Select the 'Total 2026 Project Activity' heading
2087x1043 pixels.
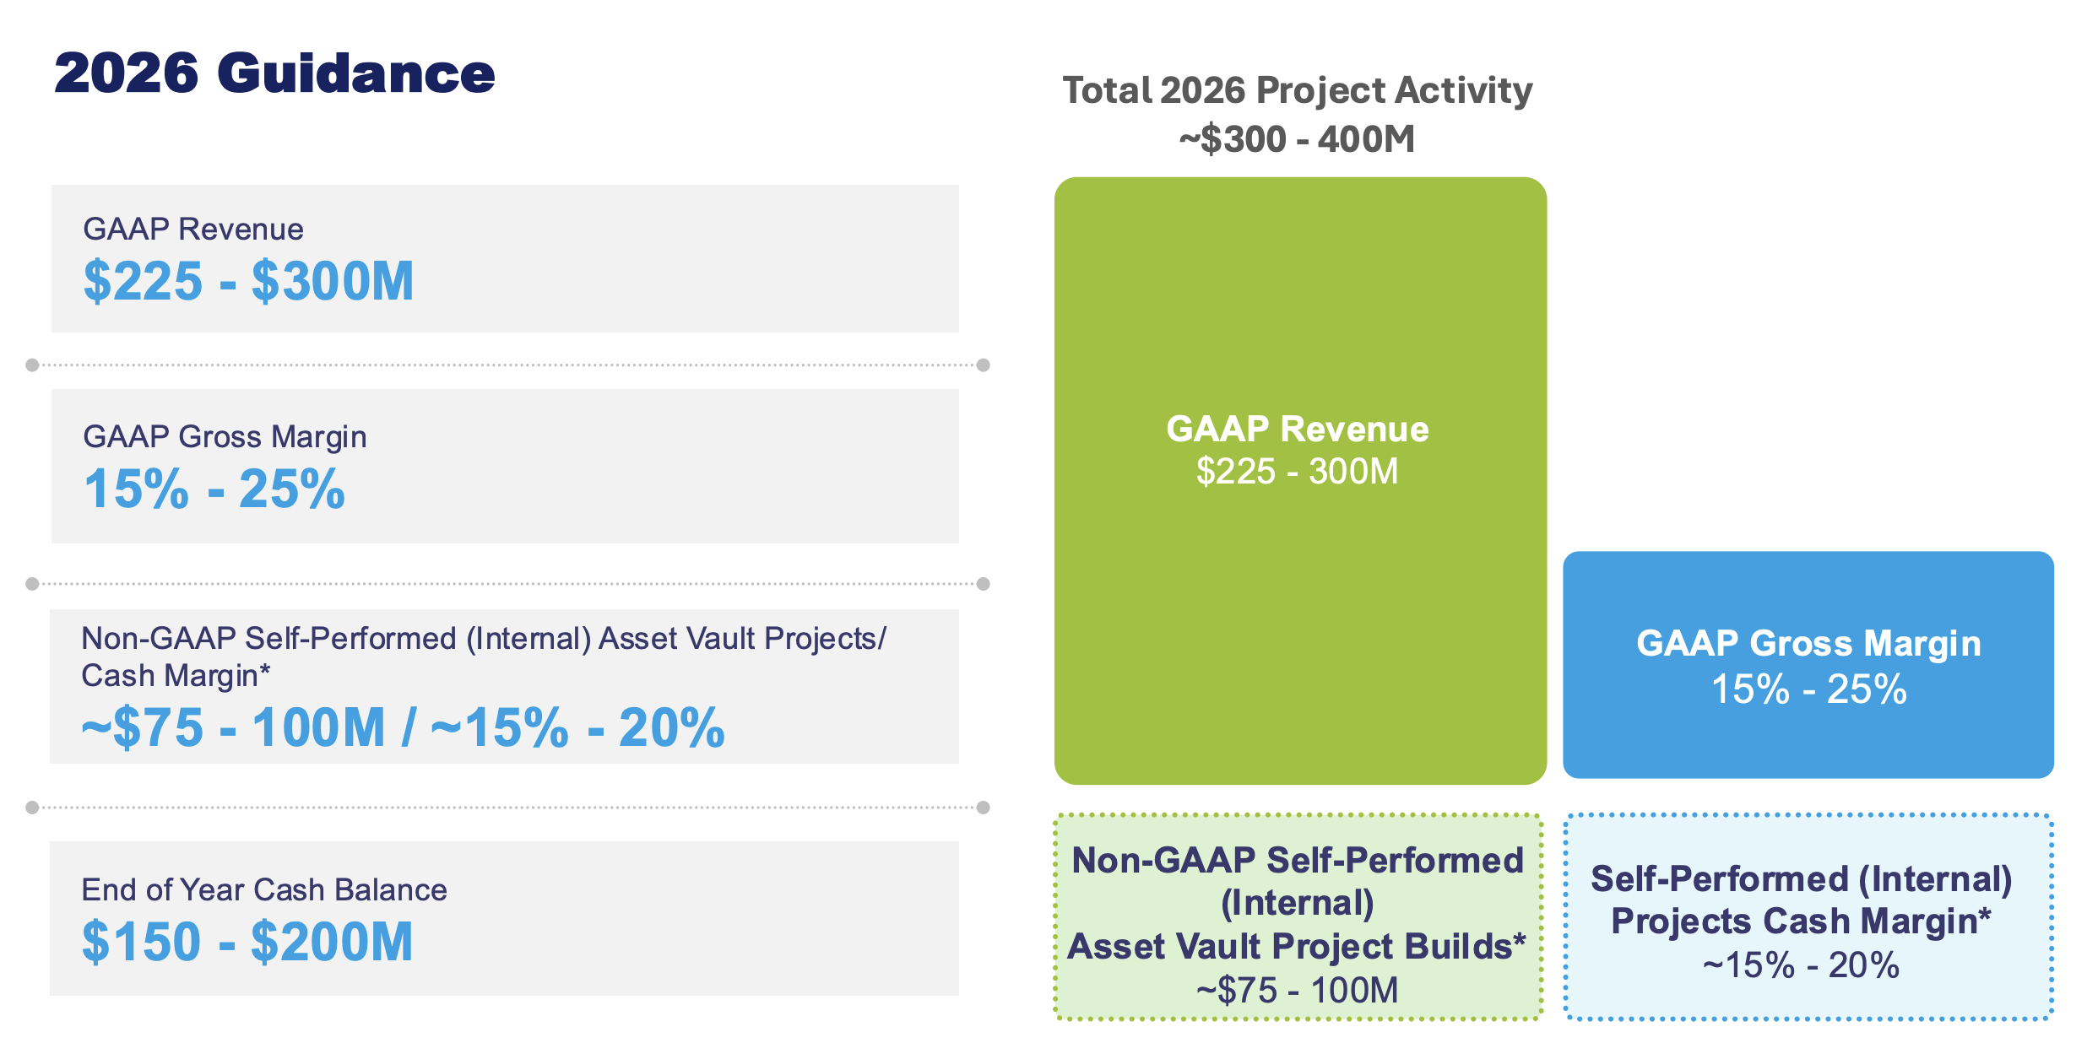1298,90
